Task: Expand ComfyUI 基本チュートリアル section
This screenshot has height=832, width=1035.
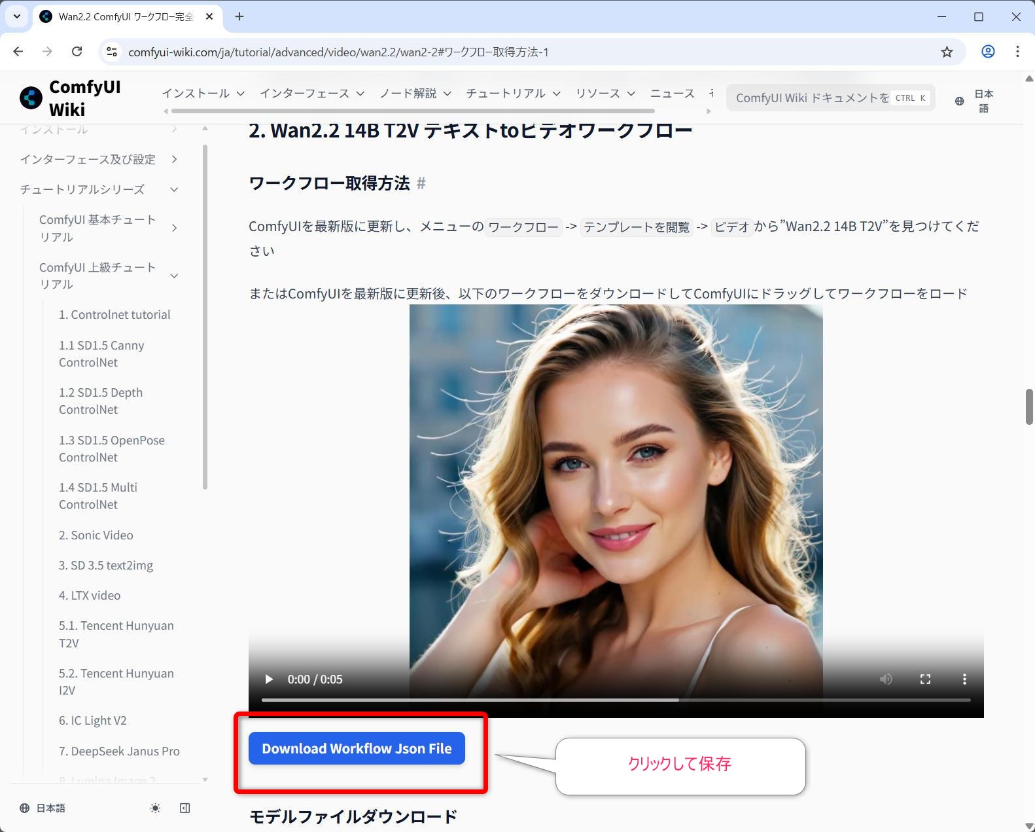Action: [108, 228]
